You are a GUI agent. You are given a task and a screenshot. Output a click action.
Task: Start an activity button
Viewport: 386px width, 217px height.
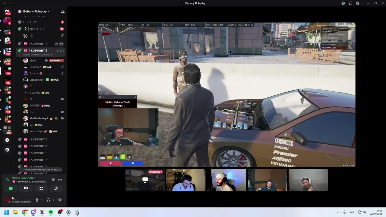coord(41,188)
